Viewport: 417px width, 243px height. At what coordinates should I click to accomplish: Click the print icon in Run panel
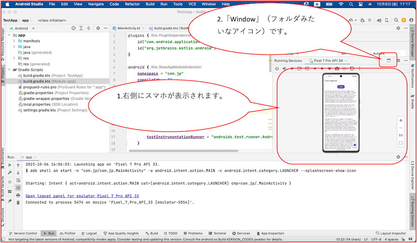tap(18, 196)
